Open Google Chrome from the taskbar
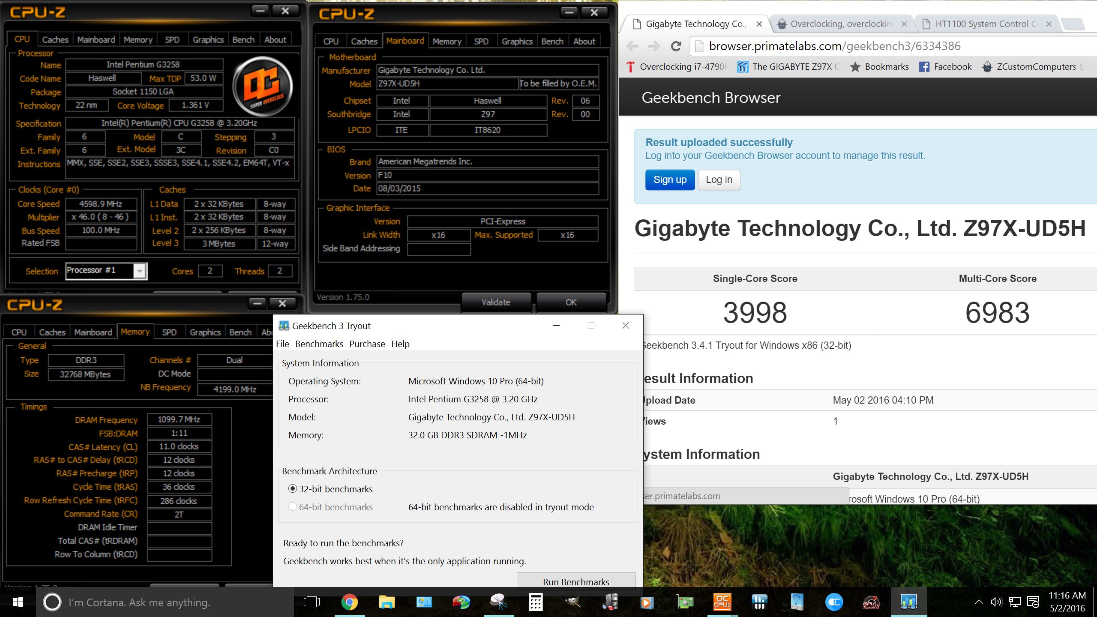This screenshot has width=1097, height=617. coord(349,602)
